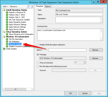Select the Setup Operating System group
The image size is (108, 97).
click(x=16, y=32)
